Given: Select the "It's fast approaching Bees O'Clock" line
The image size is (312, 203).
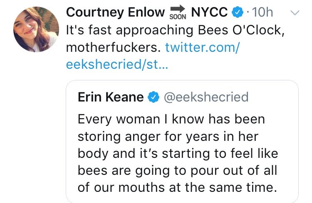Looking at the screenshot, I should coord(175,31).
